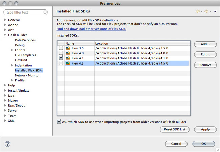Expand the Ant tree node
220x152 pixels.
[5, 30]
